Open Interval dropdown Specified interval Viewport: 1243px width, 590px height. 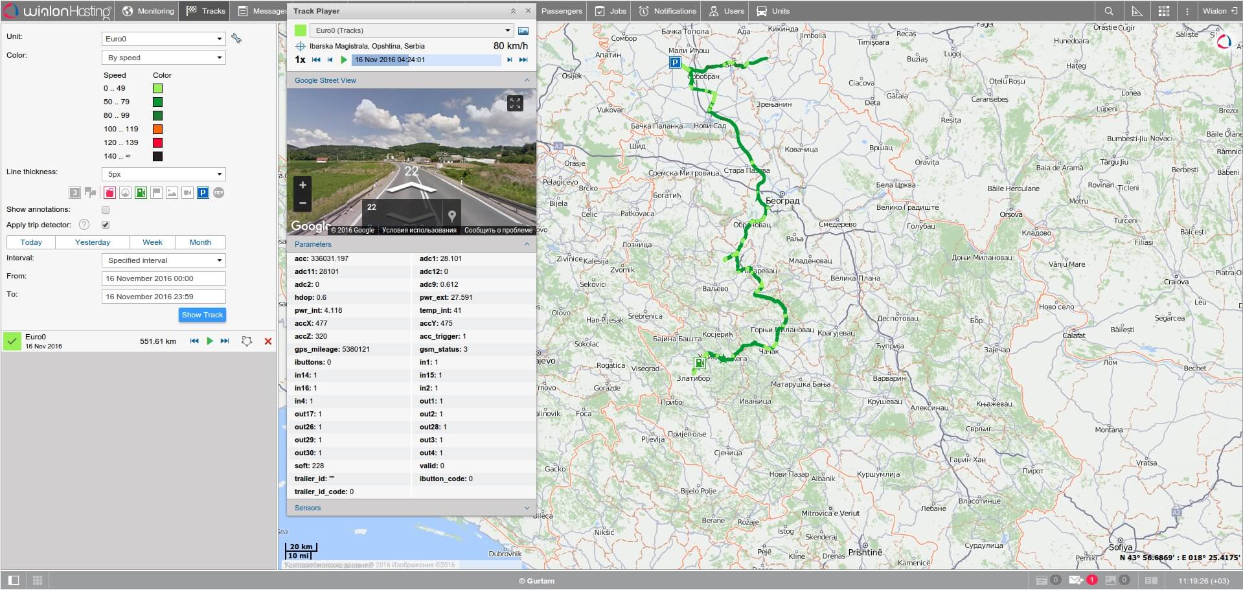coord(163,260)
